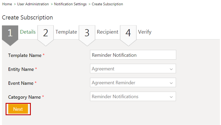Click the step 1 number badge
The image size is (221, 125).
click(x=10, y=33)
